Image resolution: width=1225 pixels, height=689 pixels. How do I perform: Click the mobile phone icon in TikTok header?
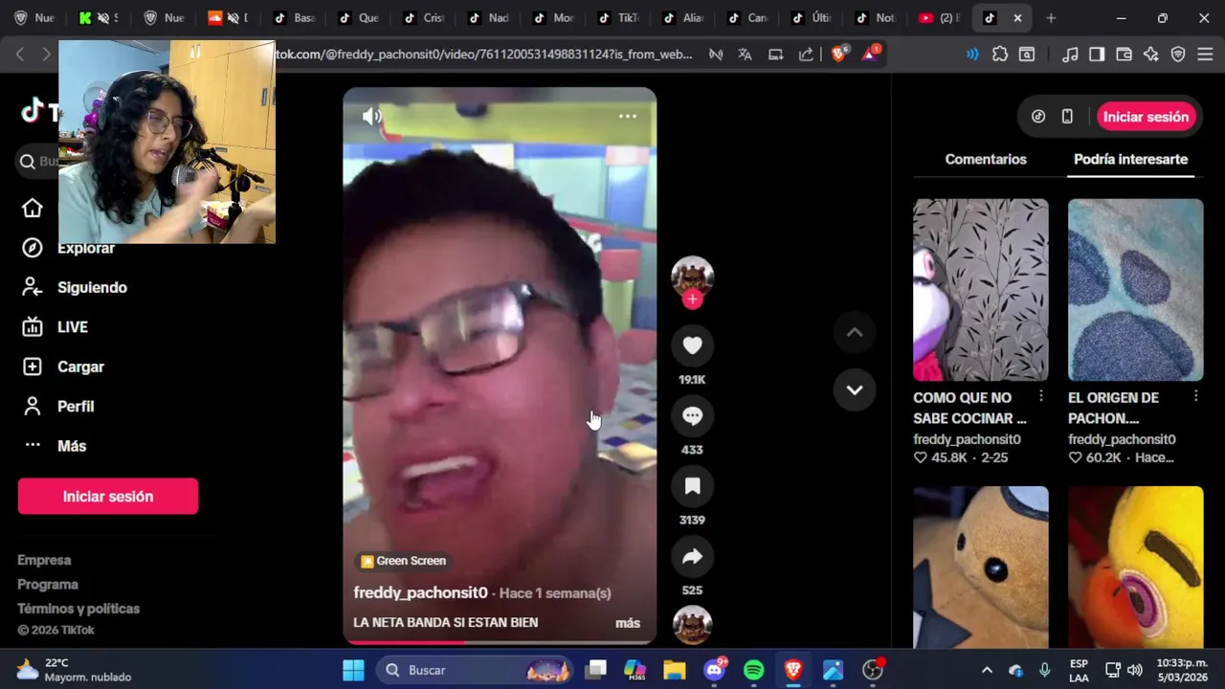click(x=1067, y=117)
